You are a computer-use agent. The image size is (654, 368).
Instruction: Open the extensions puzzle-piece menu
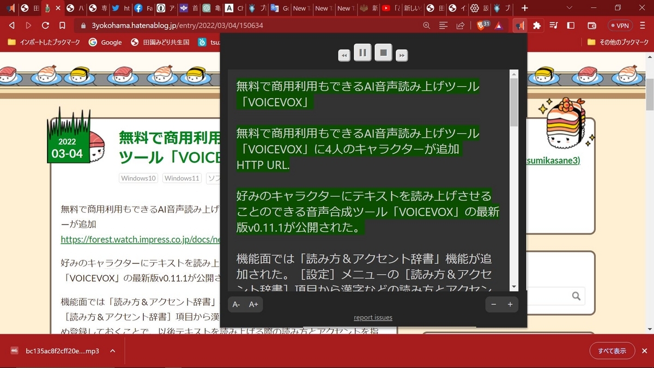tap(537, 25)
